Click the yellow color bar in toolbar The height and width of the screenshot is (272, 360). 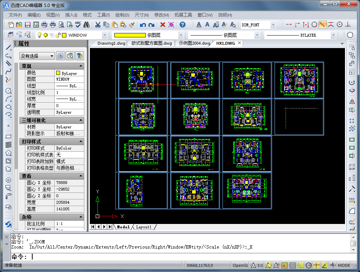click(x=130, y=35)
